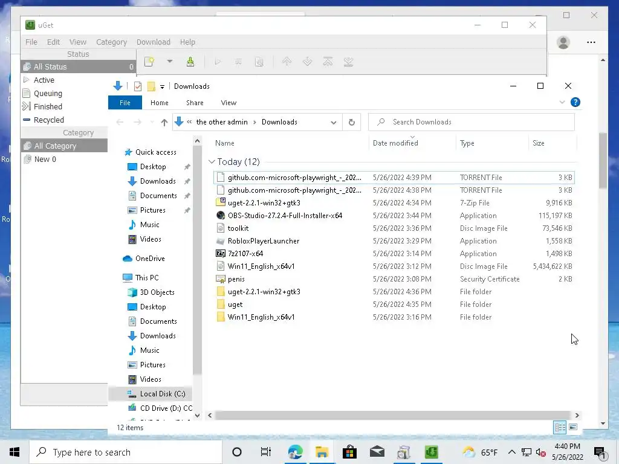The image size is (619, 464).
Task: Open the Help menu in uGet
Action: 187,42
